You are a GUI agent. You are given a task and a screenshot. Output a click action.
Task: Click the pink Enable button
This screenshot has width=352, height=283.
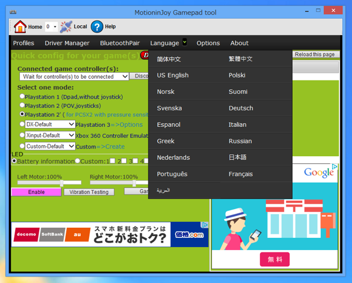pos(36,192)
